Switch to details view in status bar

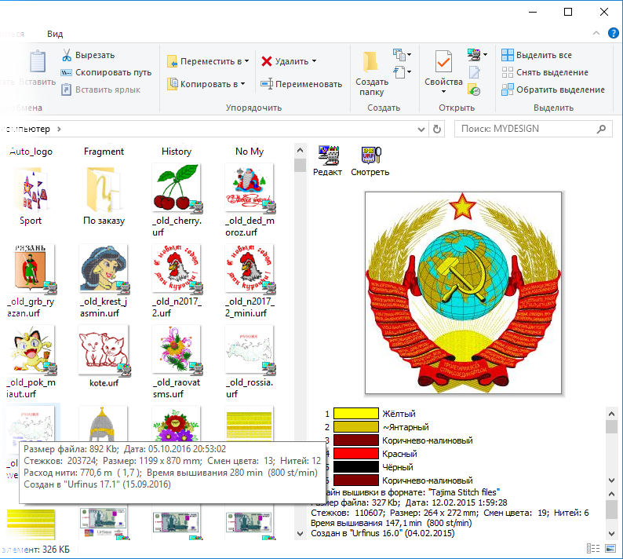tap(590, 548)
